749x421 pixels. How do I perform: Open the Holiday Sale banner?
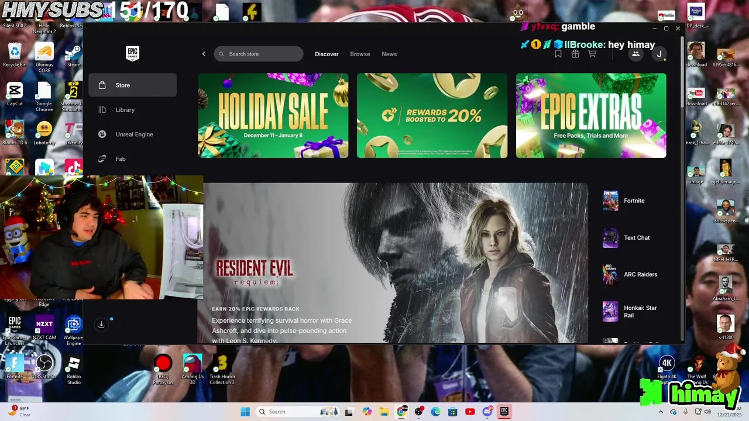click(x=273, y=115)
